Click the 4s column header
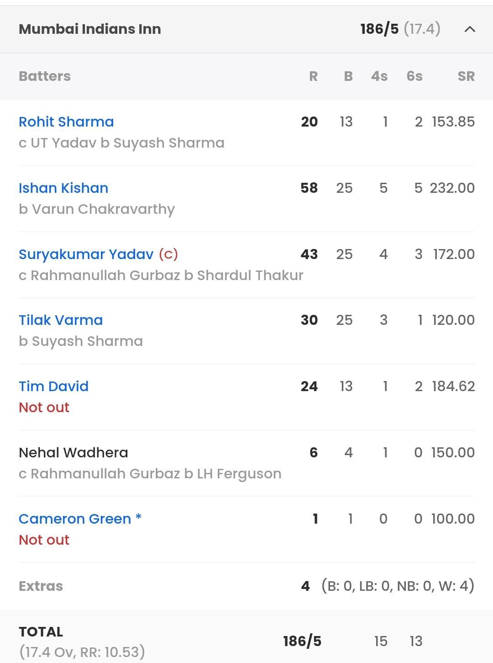The width and height of the screenshot is (493, 663). (379, 76)
